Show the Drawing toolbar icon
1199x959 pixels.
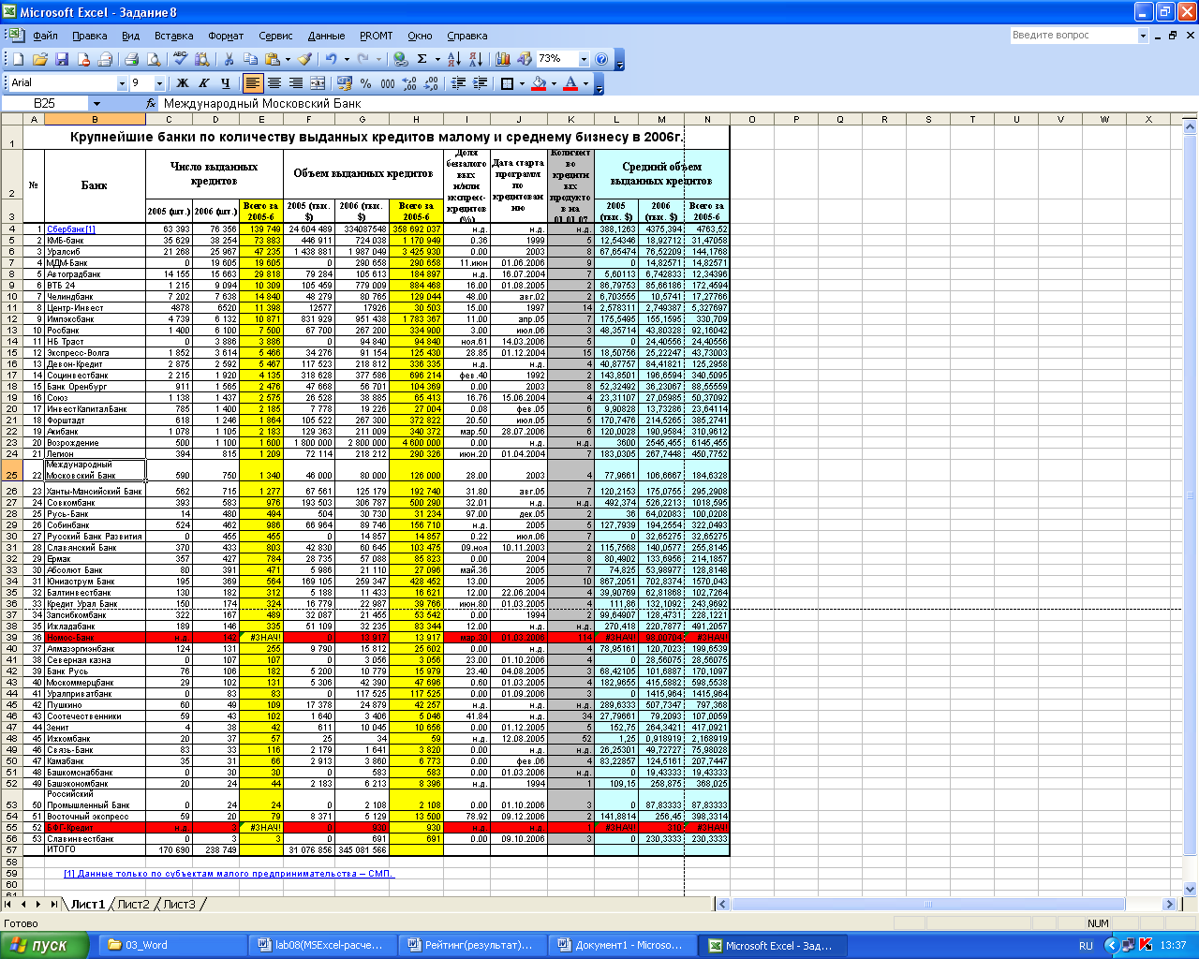[x=525, y=59]
